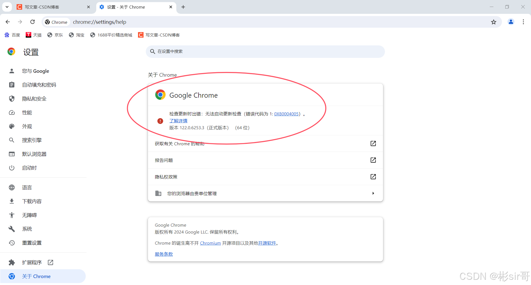Open 重置设置 section
This screenshot has height=285, width=531.
tap(43, 243)
